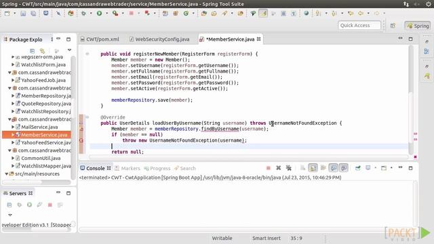This screenshot has width=434, height=244.
Task: Open Package Explorer view menu dropdown
Action: click(69, 50)
